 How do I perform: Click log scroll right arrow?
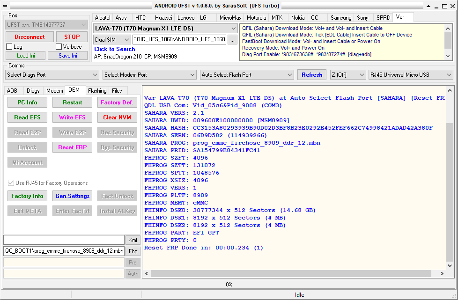click(442, 273)
